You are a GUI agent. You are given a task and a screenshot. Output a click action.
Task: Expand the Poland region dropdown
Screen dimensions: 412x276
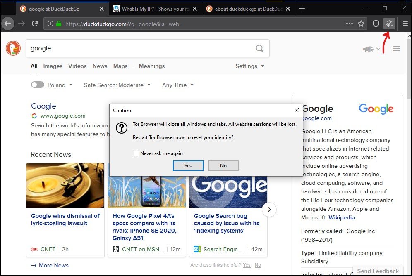[60, 85]
